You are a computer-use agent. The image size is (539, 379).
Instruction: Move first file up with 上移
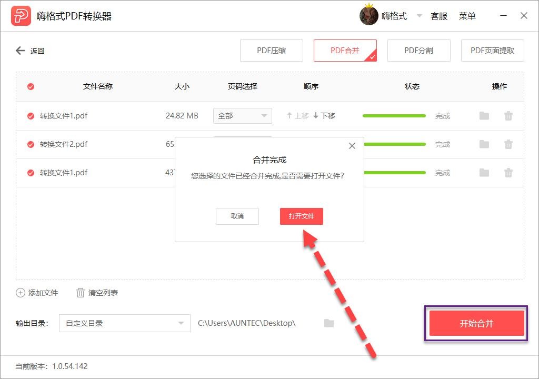[298, 116]
